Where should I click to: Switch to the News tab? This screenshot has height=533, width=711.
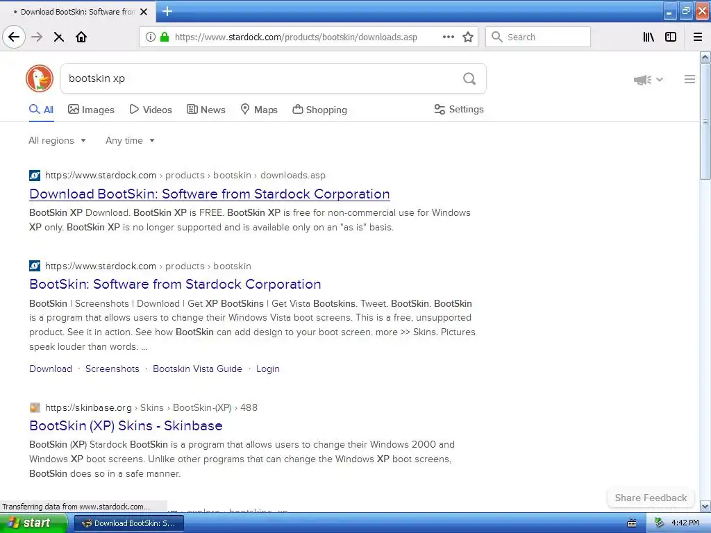206,110
